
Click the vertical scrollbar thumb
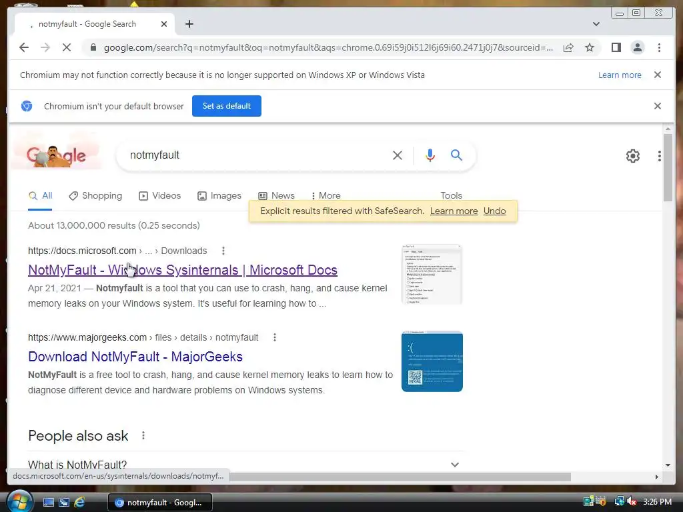coord(668,167)
